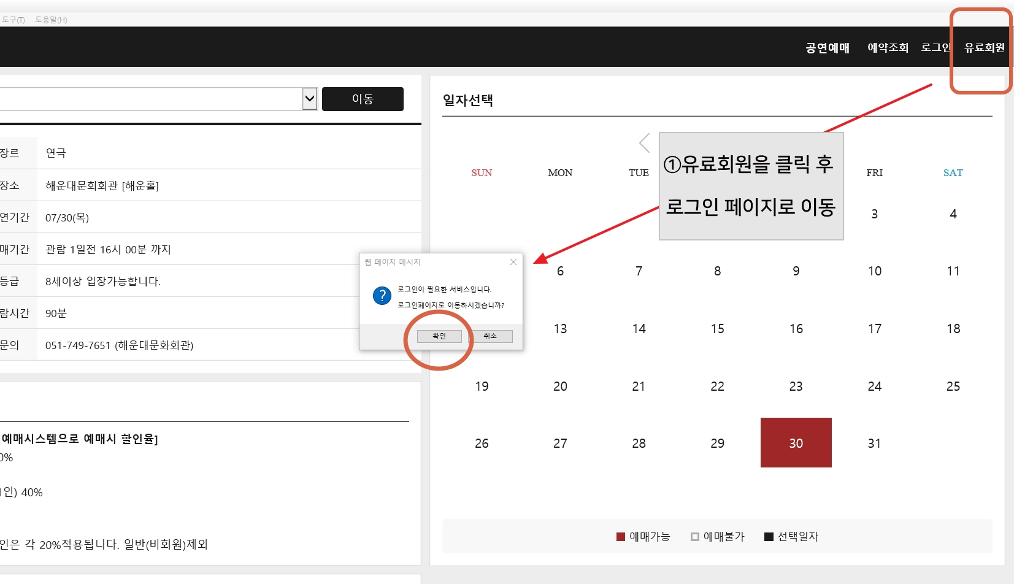Open the 도움말(H) menu

[x=51, y=20]
